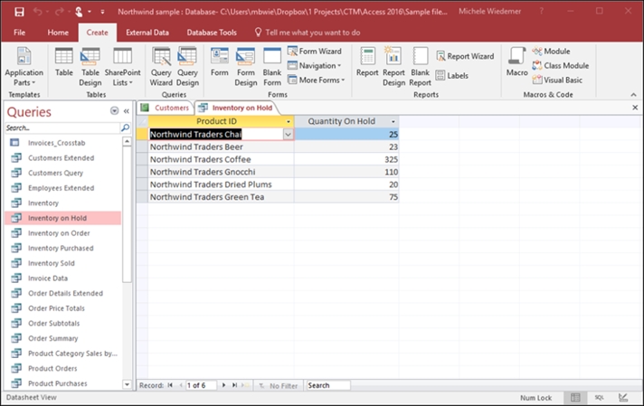Switch to the Customers document tab
The width and height of the screenshot is (644, 406).
(165, 108)
